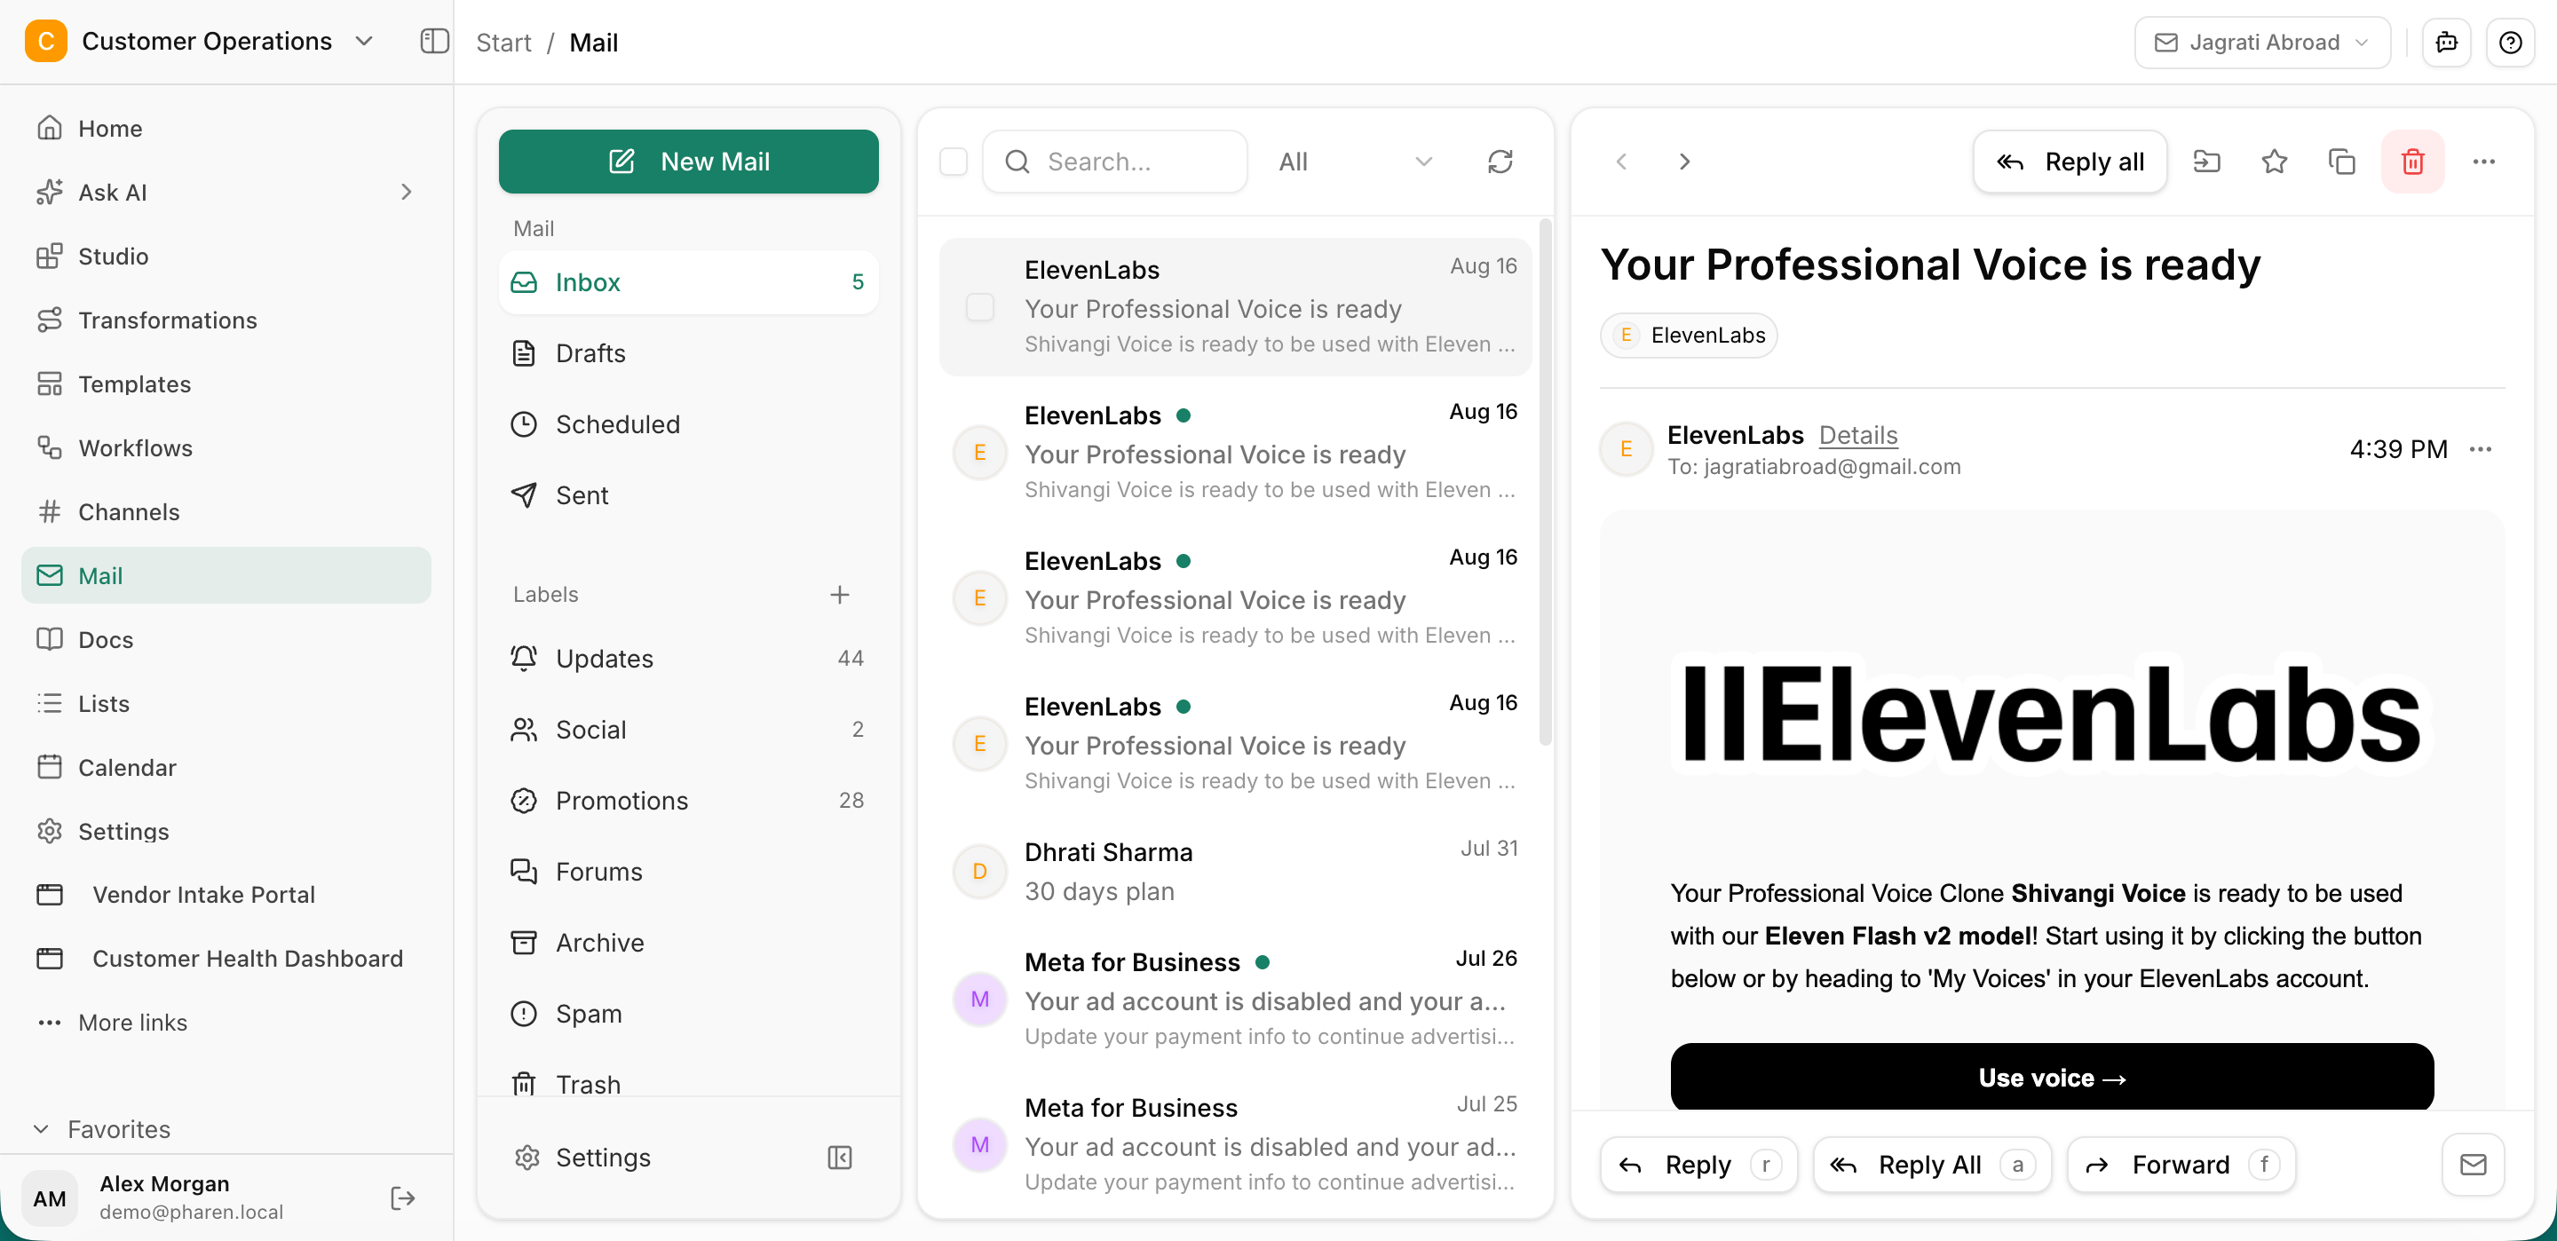The height and width of the screenshot is (1241, 2557).
Task: Open the assistant bot icon in header
Action: point(2446,43)
